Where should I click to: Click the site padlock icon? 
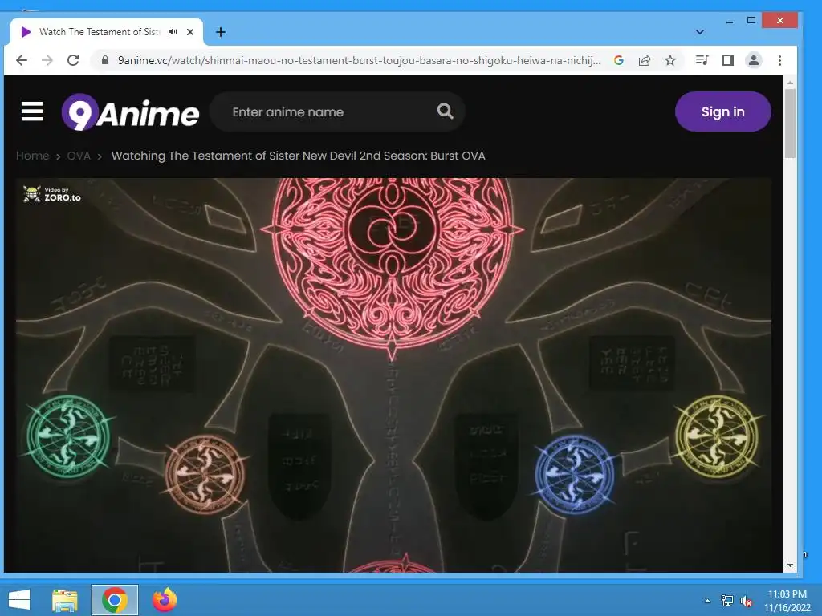coord(105,60)
